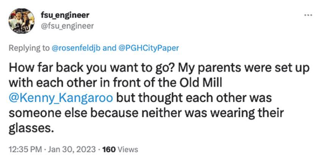
Task: Click the @fsu_engineer handle under the name
Action: click(x=67, y=26)
